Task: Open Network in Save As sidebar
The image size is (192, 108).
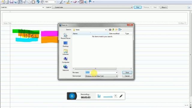Action: point(65,68)
